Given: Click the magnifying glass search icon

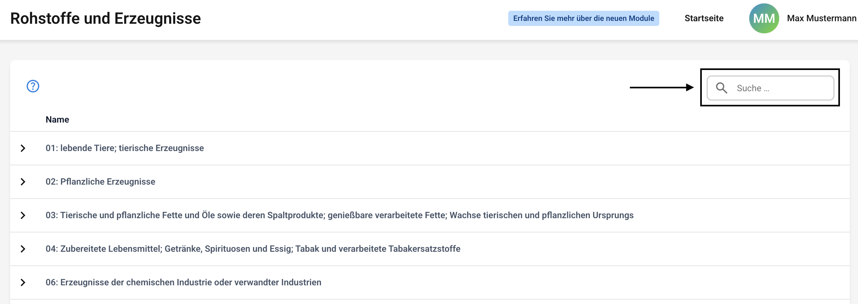Looking at the screenshot, I should (721, 88).
